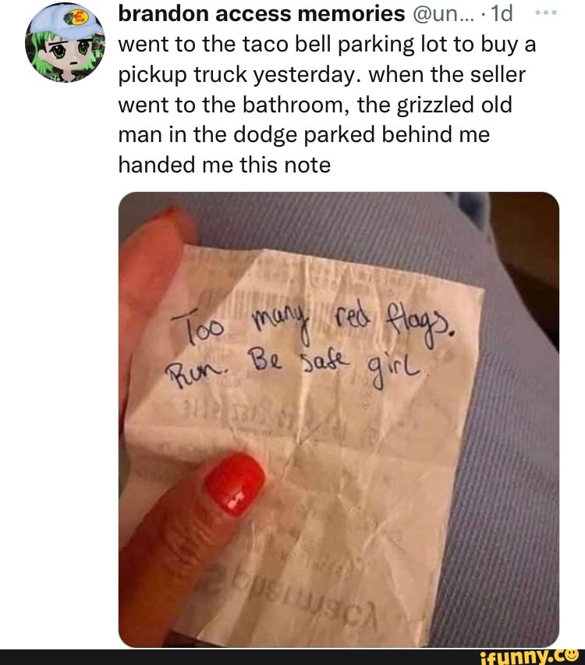Click the truncated @un... username handle

(443, 14)
